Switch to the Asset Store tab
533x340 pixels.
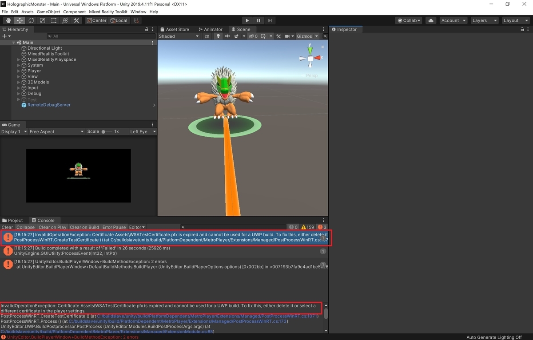click(175, 29)
